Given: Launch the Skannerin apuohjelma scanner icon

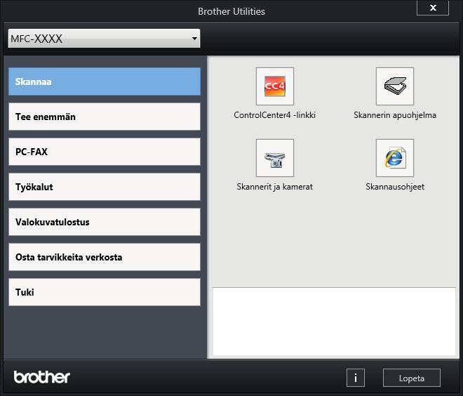Looking at the screenshot, I should (395, 86).
